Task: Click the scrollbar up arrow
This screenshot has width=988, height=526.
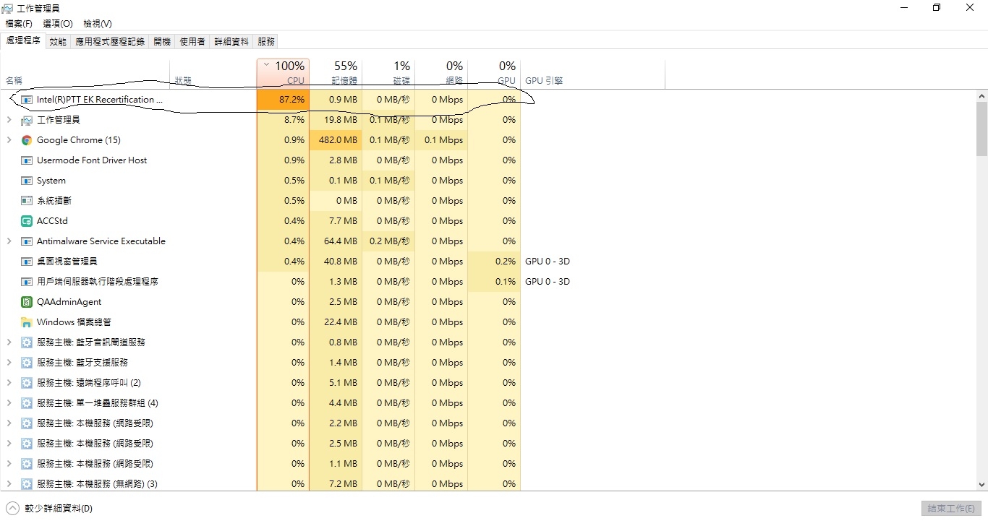Action: coord(981,96)
